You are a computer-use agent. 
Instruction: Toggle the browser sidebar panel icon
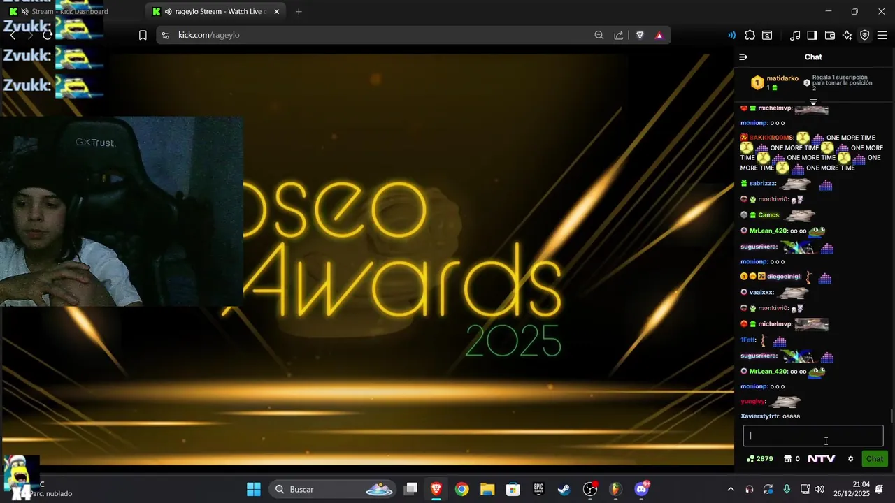(x=812, y=35)
